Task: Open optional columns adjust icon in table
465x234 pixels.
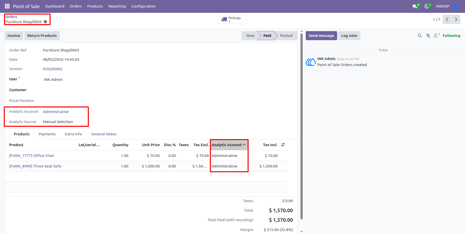Action: point(283,145)
